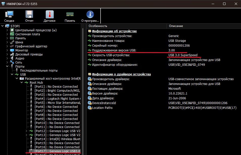Screen dimensions: 241x155
Task: Minimize the HWiNFO64 window
Action: pyautogui.click(x=213, y=4)
